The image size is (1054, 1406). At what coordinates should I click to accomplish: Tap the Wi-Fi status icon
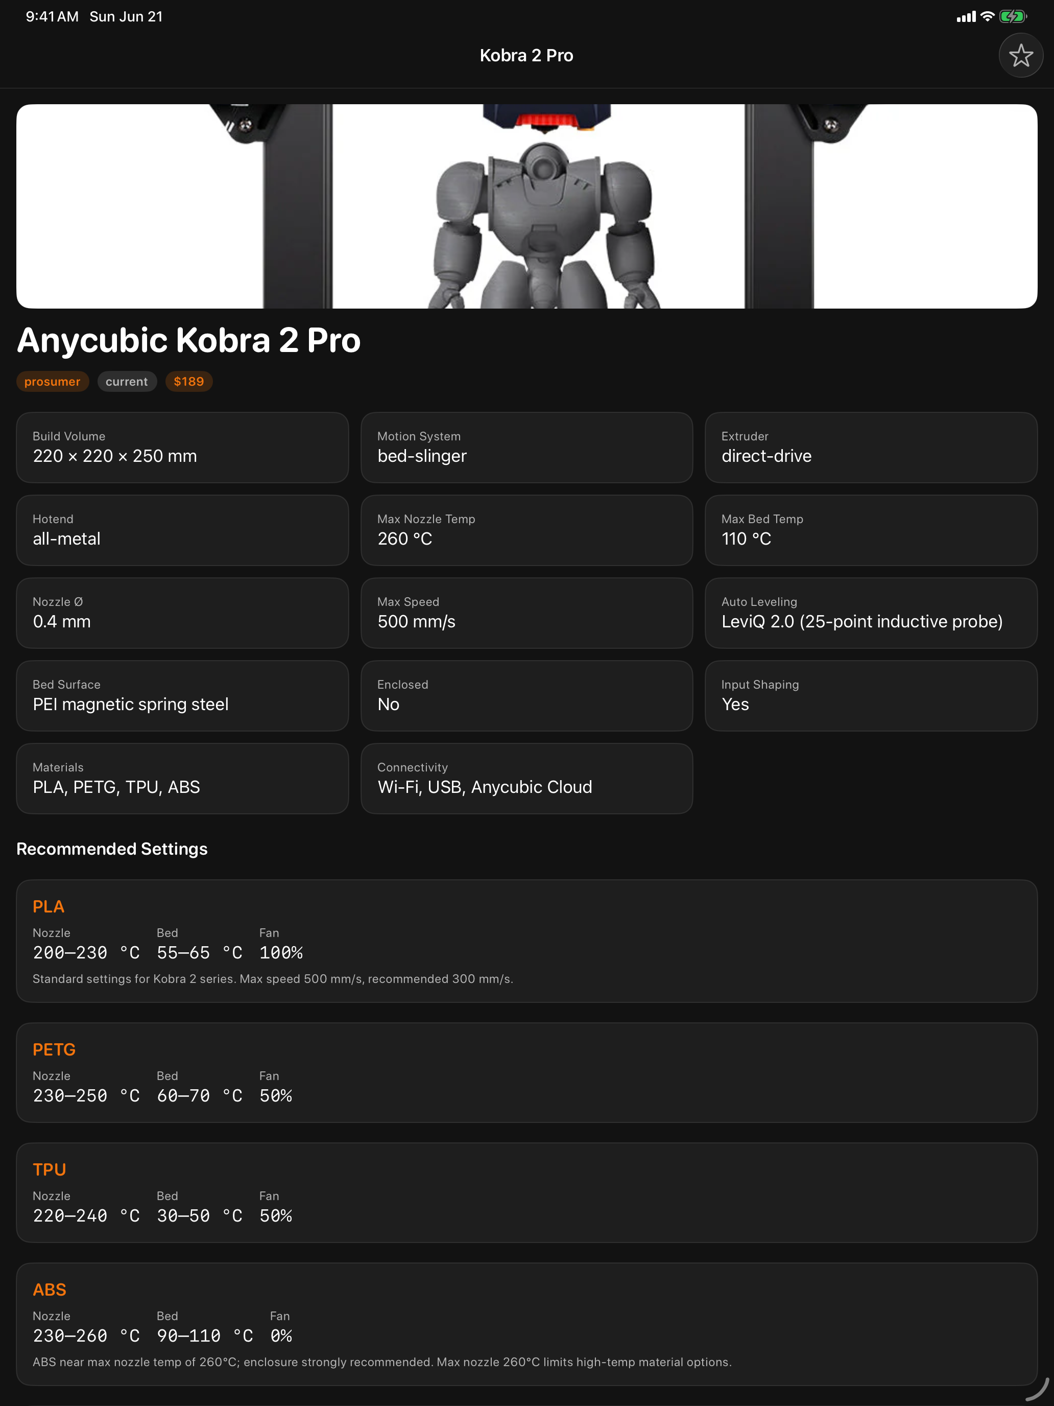[x=987, y=16]
